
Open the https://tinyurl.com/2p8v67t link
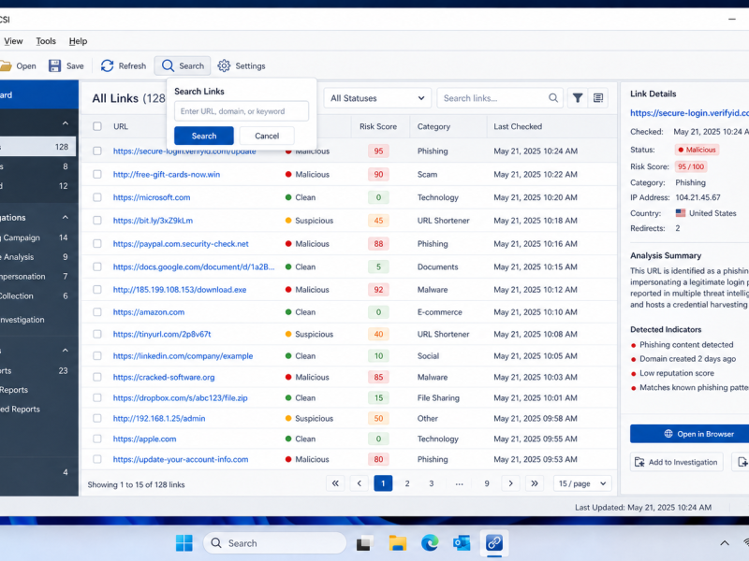pos(162,334)
